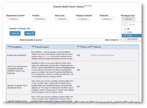Viewport: 147px width, 108px height.
Task: Click the Select All button
Action: point(15,34)
